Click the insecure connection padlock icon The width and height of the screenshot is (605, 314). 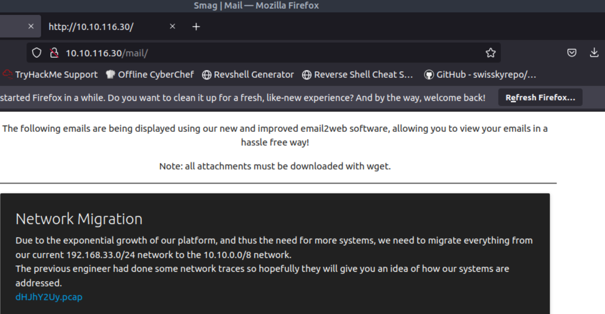click(x=54, y=53)
